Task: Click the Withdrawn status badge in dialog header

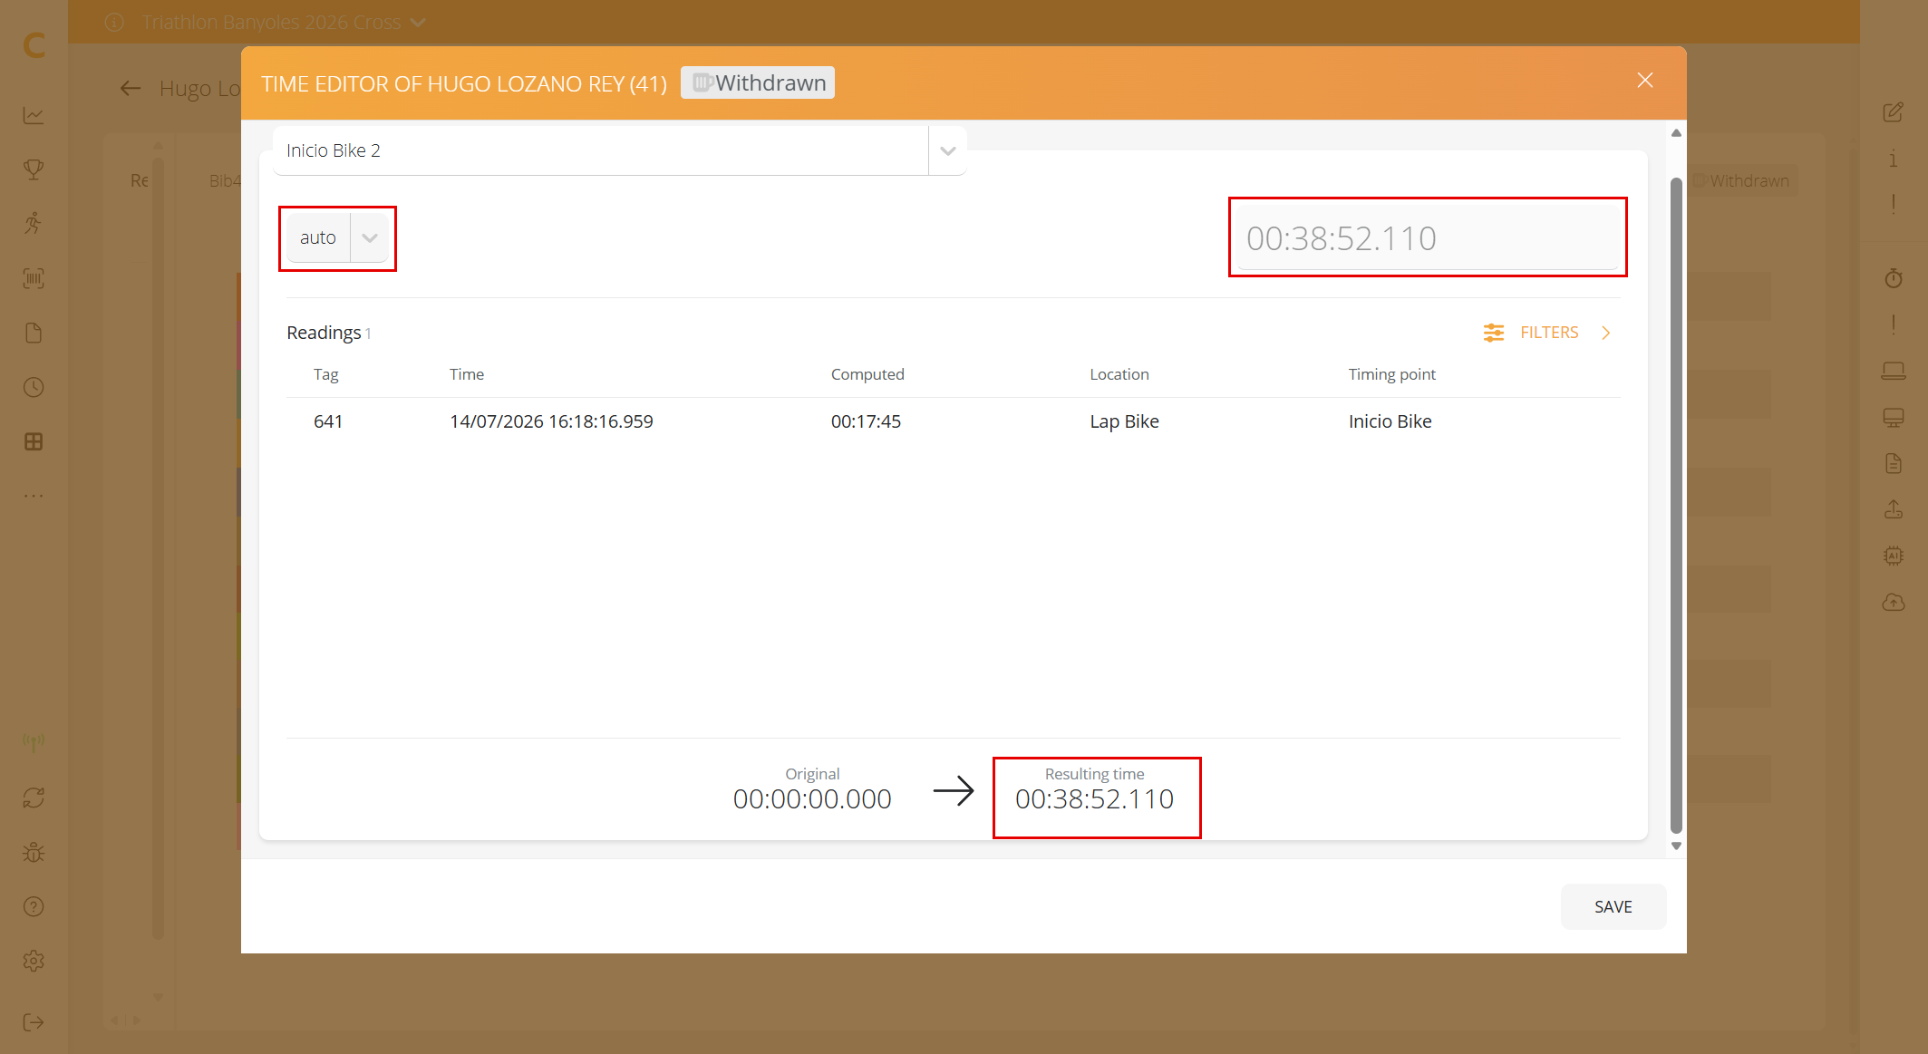Action: click(x=758, y=82)
